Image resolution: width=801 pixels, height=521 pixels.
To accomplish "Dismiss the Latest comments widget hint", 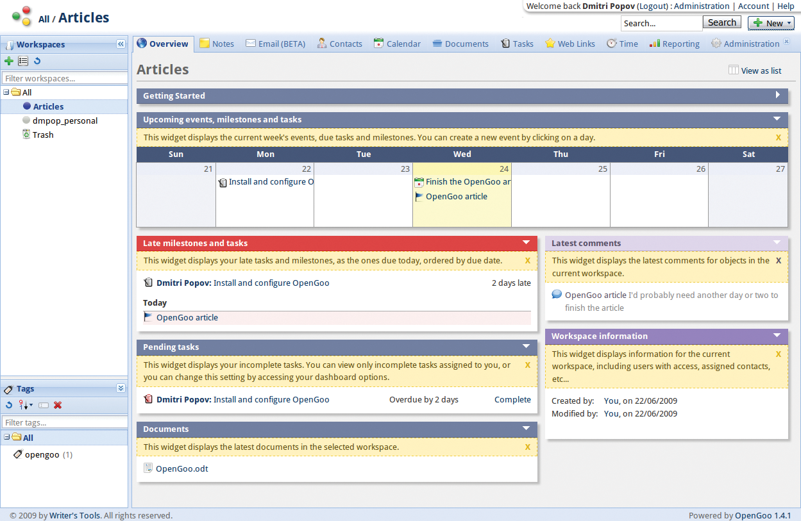I will (x=779, y=260).
